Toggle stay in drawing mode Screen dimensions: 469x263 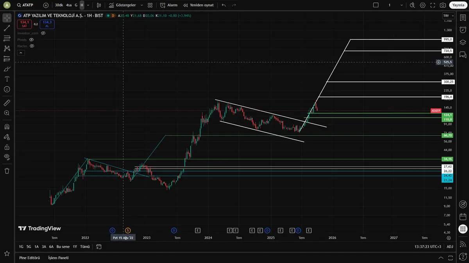(7, 137)
